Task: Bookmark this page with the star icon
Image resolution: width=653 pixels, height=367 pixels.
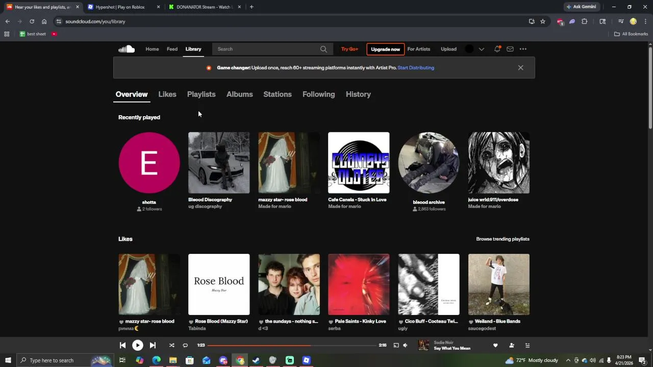Action: pyautogui.click(x=543, y=21)
